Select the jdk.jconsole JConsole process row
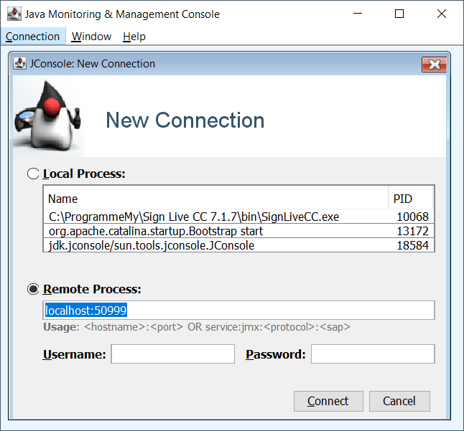Screen dimensions: 464x431 pyautogui.click(x=238, y=245)
